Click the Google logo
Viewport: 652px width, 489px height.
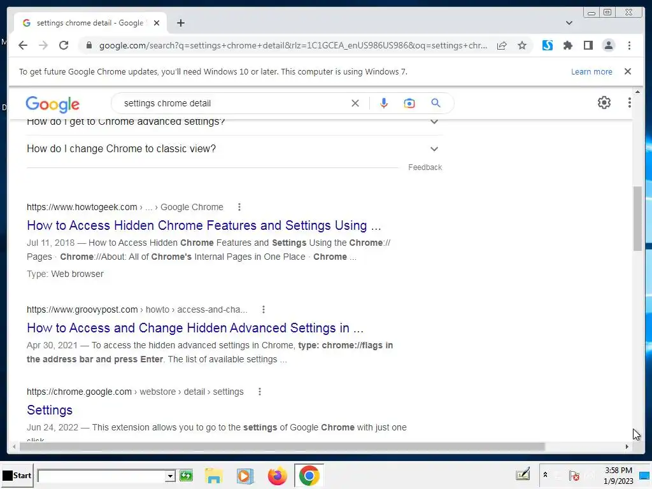tap(52, 104)
